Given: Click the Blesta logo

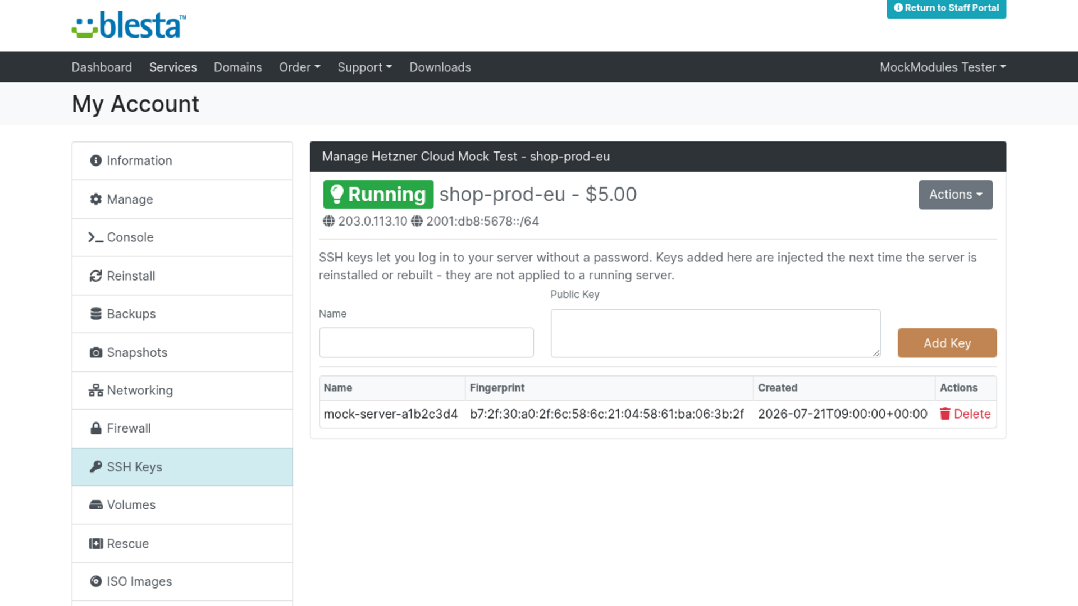Looking at the screenshot, I should point(129,25).
